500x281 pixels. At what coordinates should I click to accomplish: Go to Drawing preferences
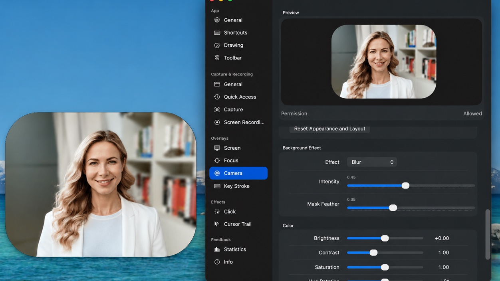click(238, 46)
